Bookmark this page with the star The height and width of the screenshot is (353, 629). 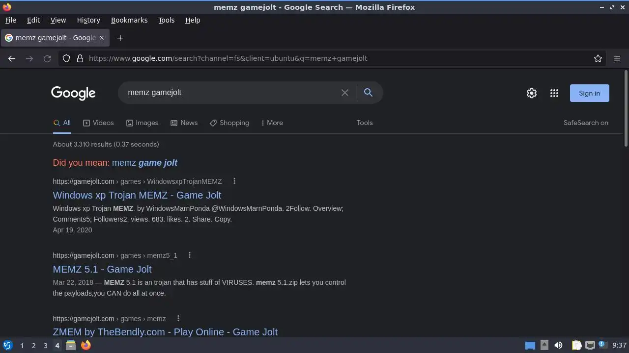point(598,58)
